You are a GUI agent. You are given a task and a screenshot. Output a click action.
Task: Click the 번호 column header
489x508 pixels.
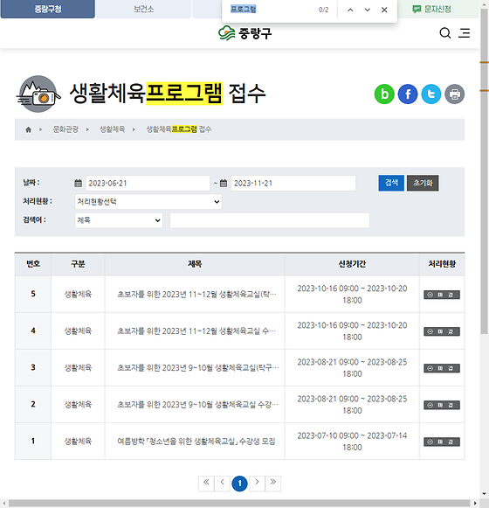(33, 264)
